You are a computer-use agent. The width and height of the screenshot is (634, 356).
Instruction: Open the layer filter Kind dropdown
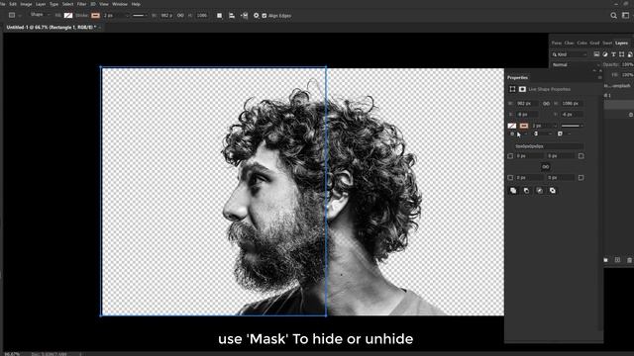(570, 54)
